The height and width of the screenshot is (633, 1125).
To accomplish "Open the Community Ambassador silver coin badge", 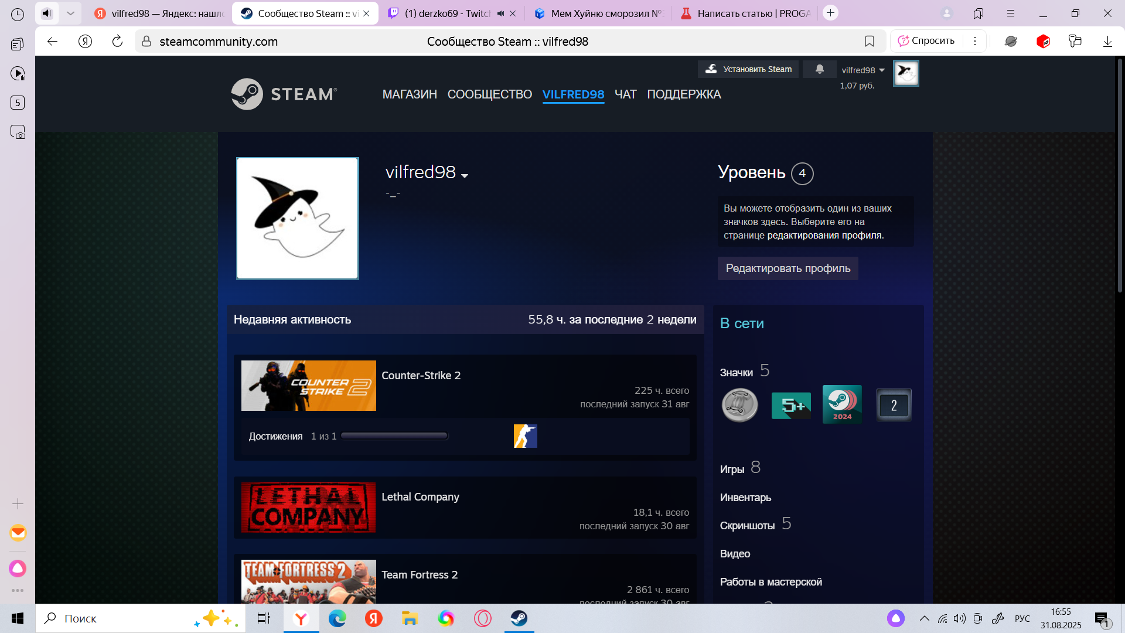I will tap(740, 405).
